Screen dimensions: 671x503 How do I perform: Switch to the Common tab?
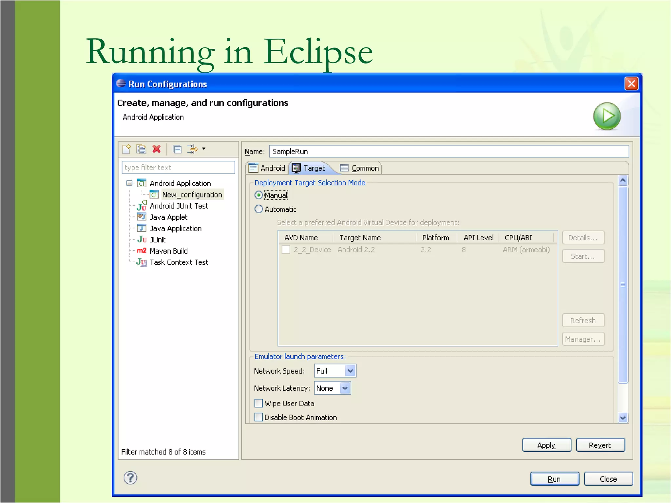coord(359,168)
